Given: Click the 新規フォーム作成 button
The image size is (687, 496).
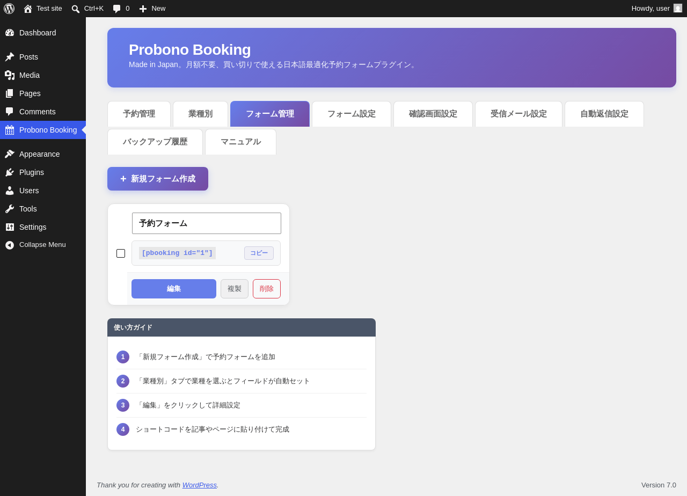Looking at the screenshot, I should click(158, 179).
